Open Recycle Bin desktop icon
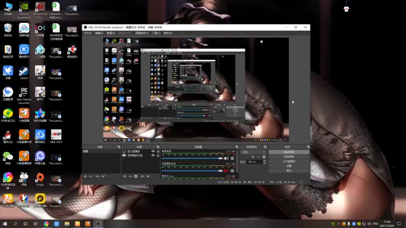 (8, 30)
